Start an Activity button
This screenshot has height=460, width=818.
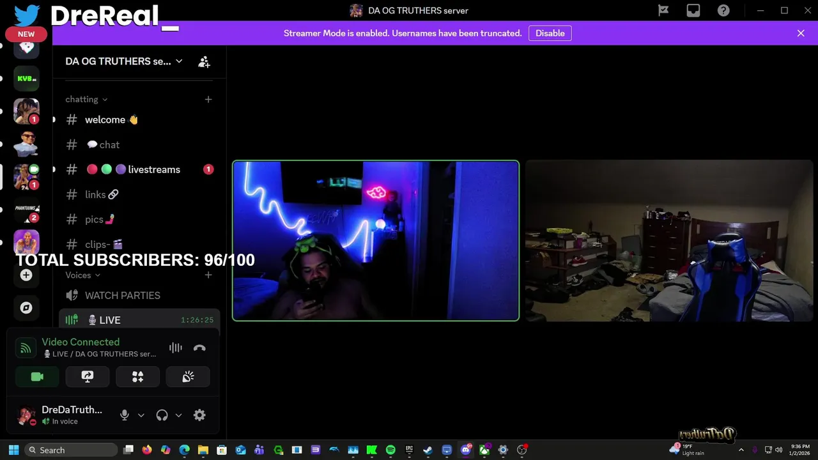[137, 377]
